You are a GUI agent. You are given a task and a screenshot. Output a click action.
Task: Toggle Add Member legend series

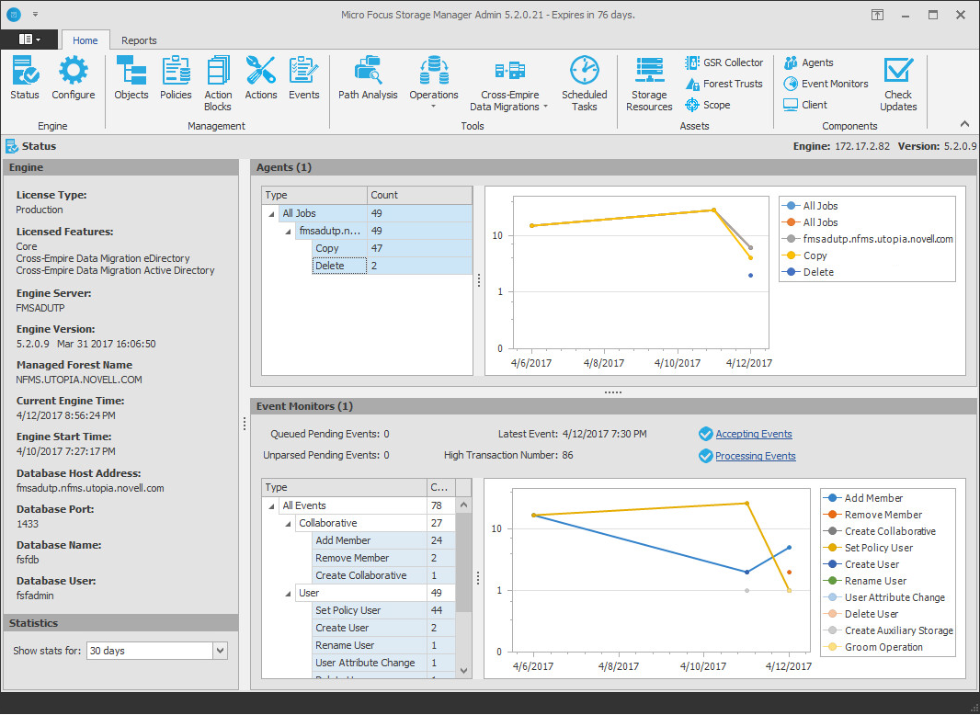pos(863,498)
